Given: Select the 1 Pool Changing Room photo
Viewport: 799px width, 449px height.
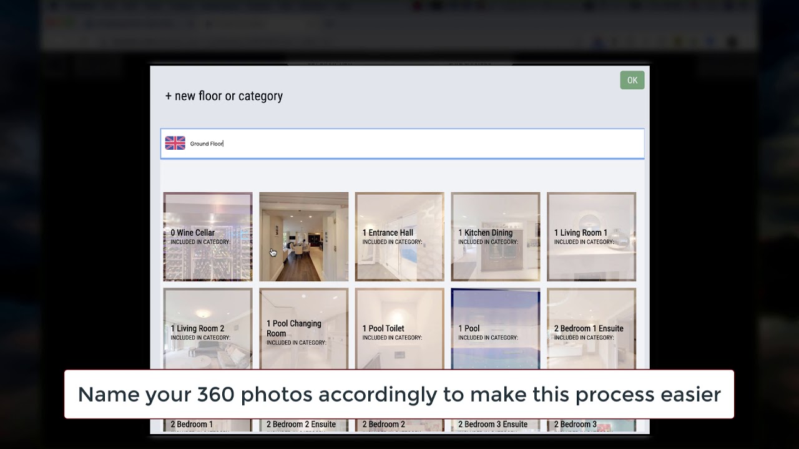Looking at the screenshot, I should 304,329.
